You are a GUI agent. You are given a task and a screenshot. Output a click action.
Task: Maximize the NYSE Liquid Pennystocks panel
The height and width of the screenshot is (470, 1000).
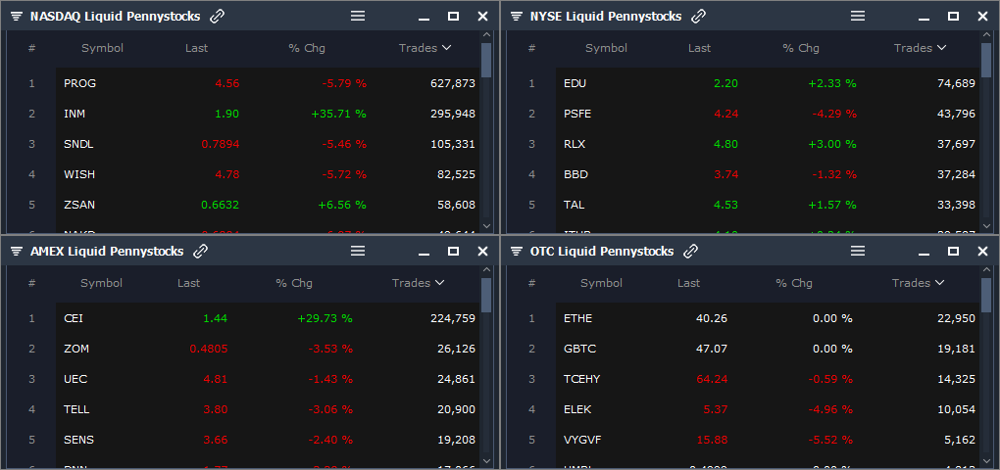tap(954, 17)
